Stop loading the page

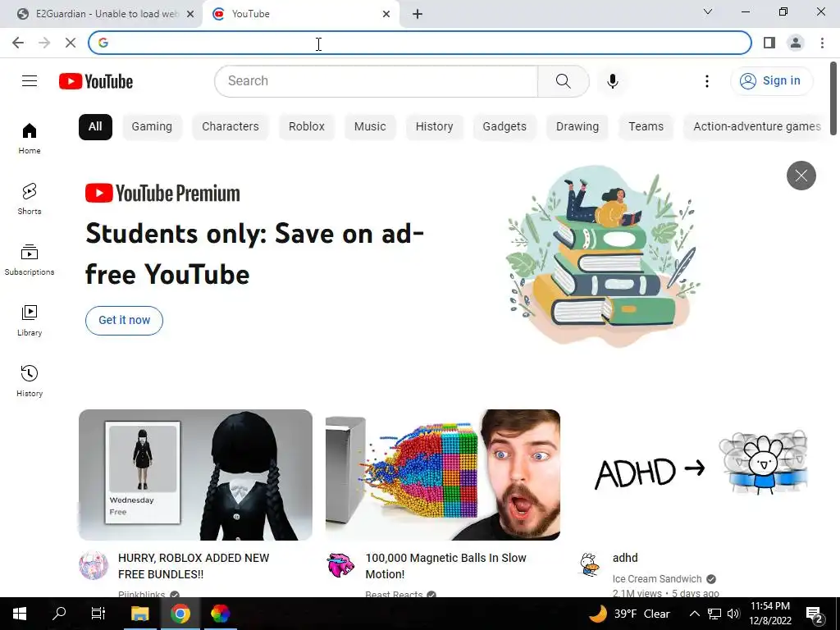tap(71, 43)
